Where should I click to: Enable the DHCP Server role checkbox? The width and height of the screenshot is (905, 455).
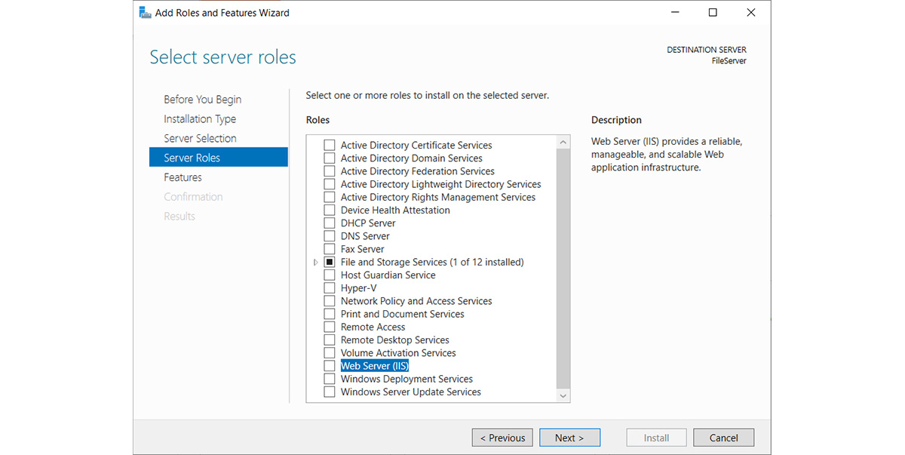(329, 223)
